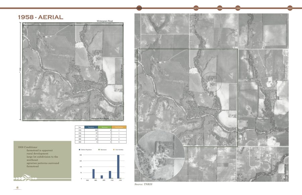Select the orange Civic Facilities column header
302x195 pixels.
click(119, 127)
